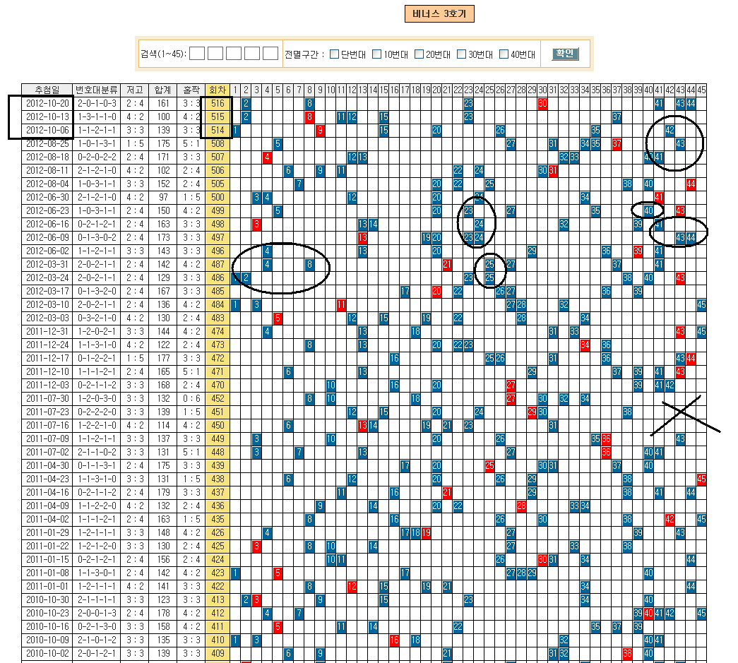Screen dimensions: 738x663
Task: Click the 추첨일 column header
Action: click(x=47, y=90)
